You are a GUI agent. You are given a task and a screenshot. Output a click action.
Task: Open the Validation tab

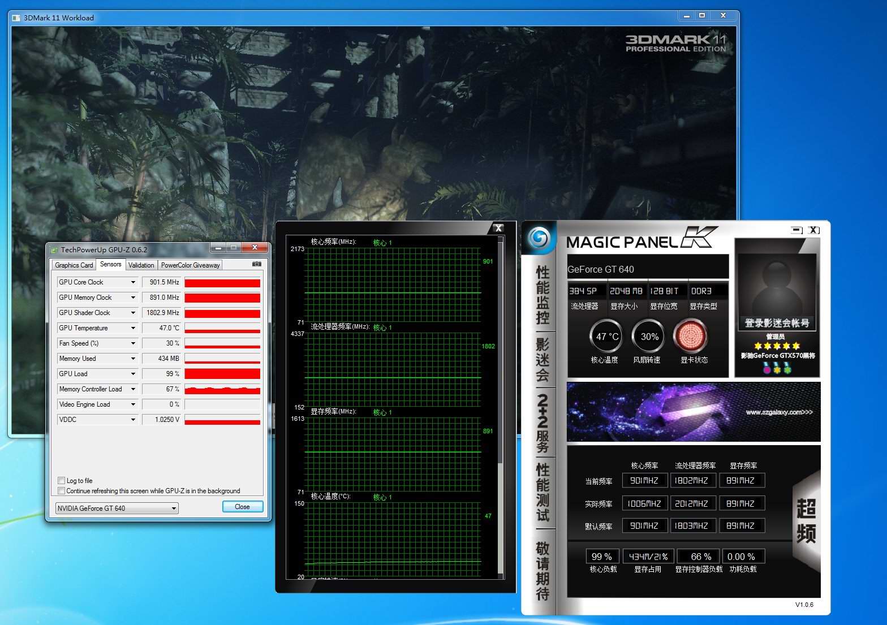click(141, 265)
